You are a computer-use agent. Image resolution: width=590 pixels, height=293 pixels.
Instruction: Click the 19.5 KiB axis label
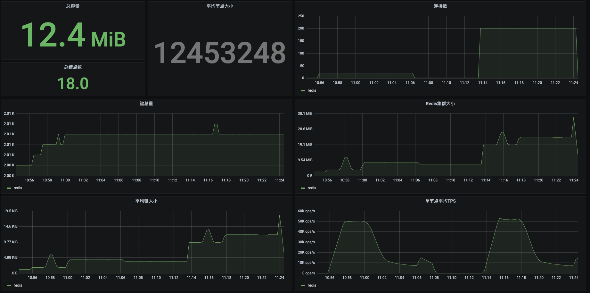tap(11, 211)
